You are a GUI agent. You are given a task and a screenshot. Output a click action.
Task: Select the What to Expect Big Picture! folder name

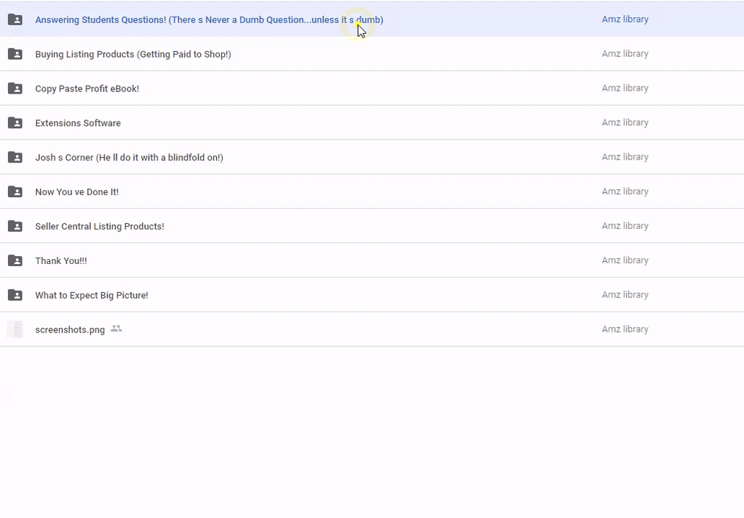click(x=91, y=295)
